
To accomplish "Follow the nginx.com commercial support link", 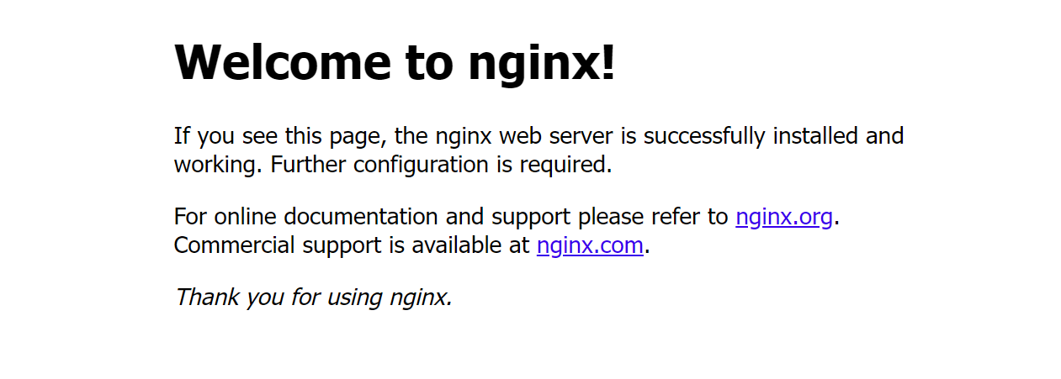I will 590,245.
